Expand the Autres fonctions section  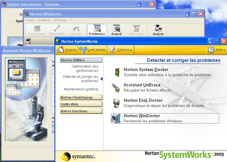coord(81,111)
